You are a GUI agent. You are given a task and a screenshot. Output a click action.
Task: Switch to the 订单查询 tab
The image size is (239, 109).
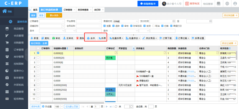[x=68, y=10]
